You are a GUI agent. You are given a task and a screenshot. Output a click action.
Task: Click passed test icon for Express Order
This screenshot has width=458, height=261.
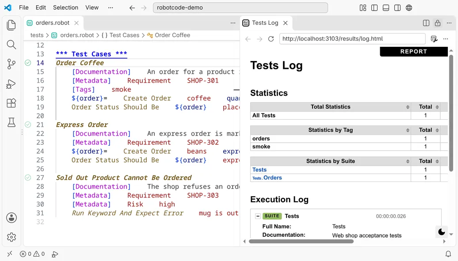point(28,125)
